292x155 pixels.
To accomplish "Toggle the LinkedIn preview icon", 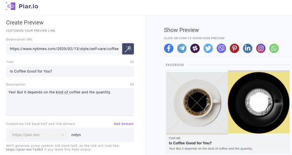I will (247, 48).
